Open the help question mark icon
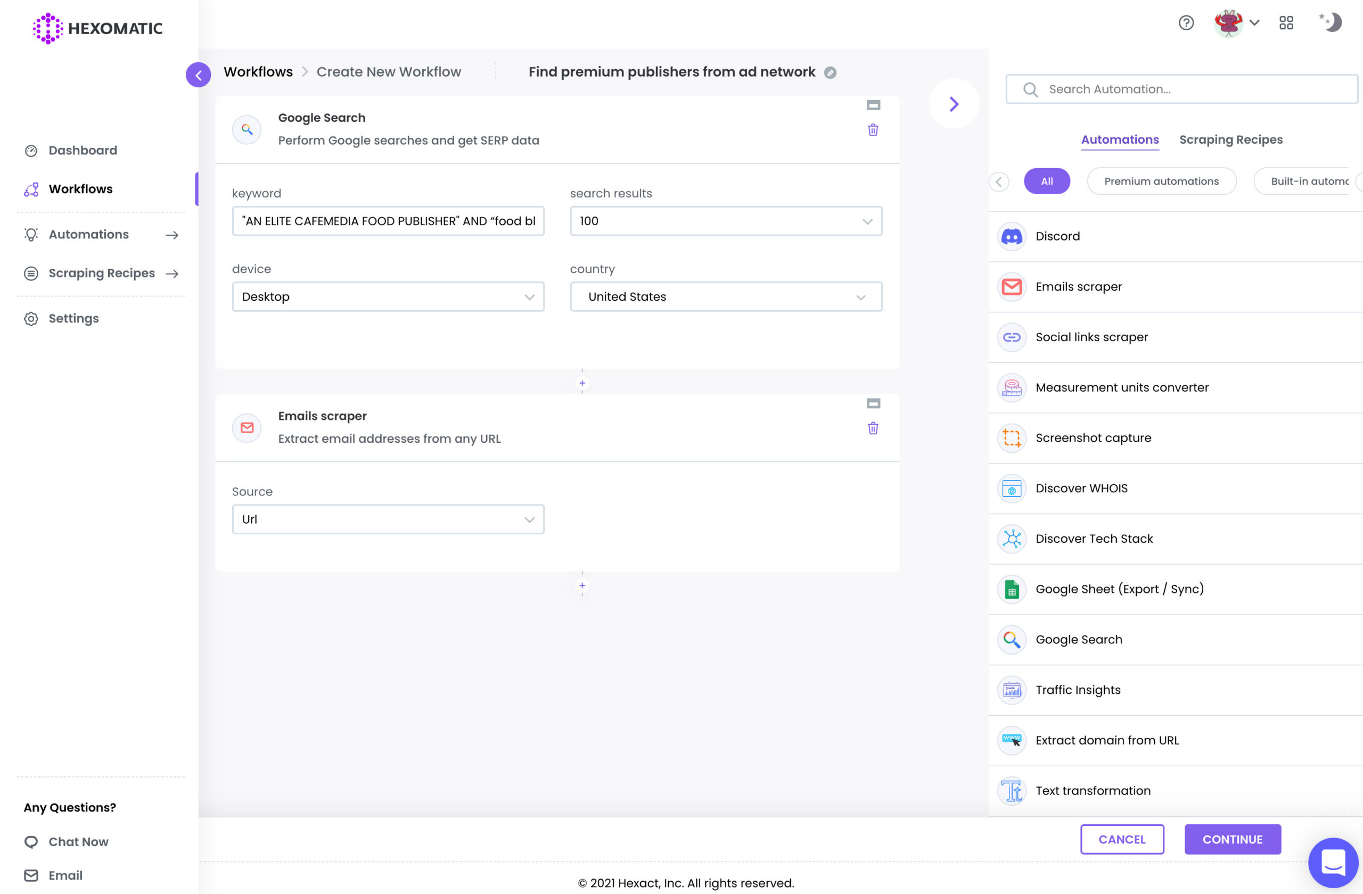This screenshot has width=1363, height=894. point(1186,23)
